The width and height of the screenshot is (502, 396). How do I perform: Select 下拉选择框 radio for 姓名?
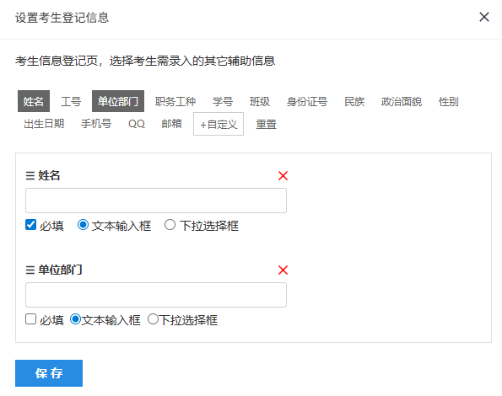(170, 225)
